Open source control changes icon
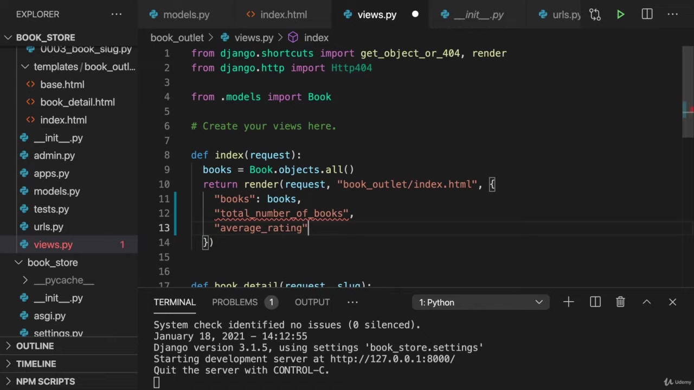 pyautogui.click(x=595, y=15)
